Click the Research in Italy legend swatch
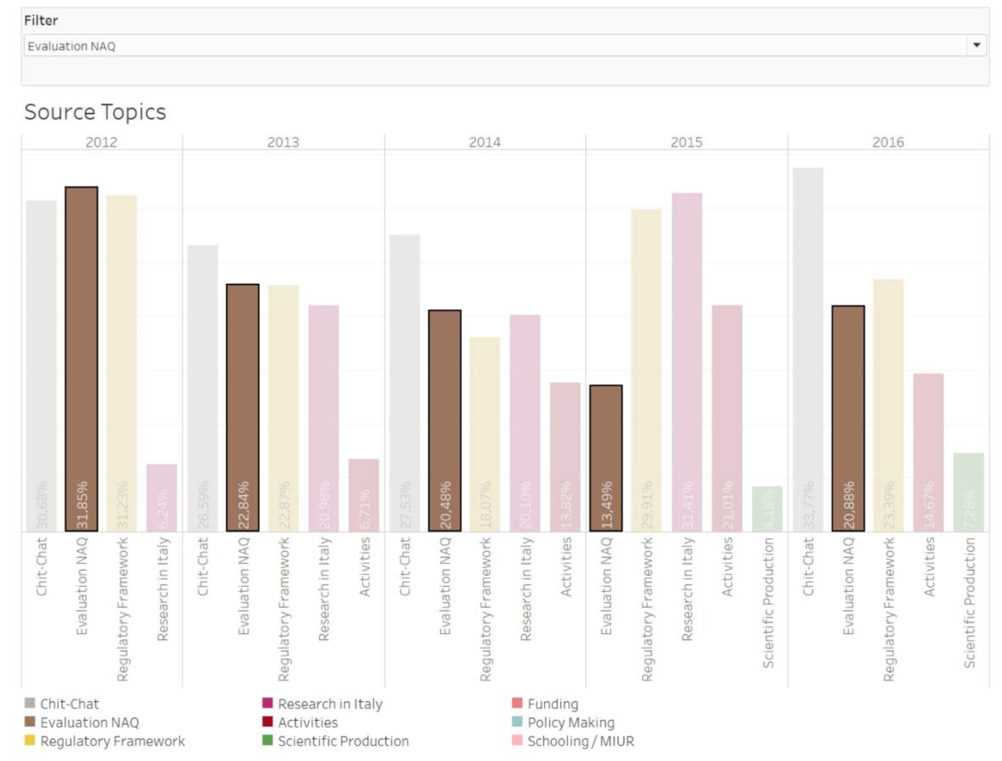1002x761 pixels. coord(267,703)
